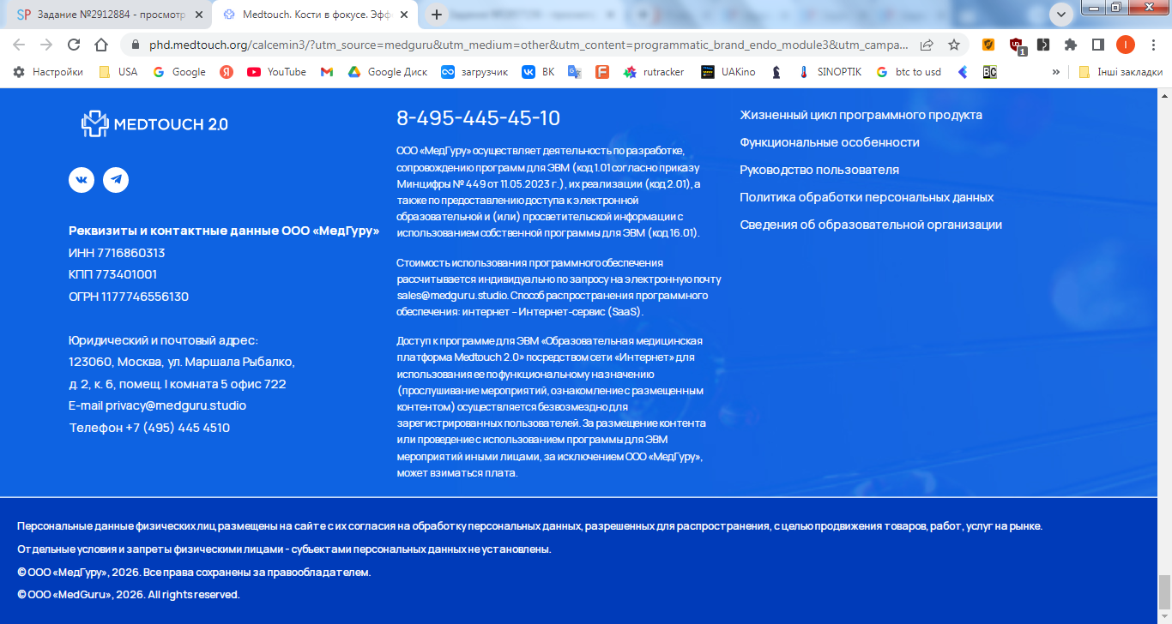The image size is (1172, 624).
Task: Open the Yandex bookmark icon
Action: [227, 72]
